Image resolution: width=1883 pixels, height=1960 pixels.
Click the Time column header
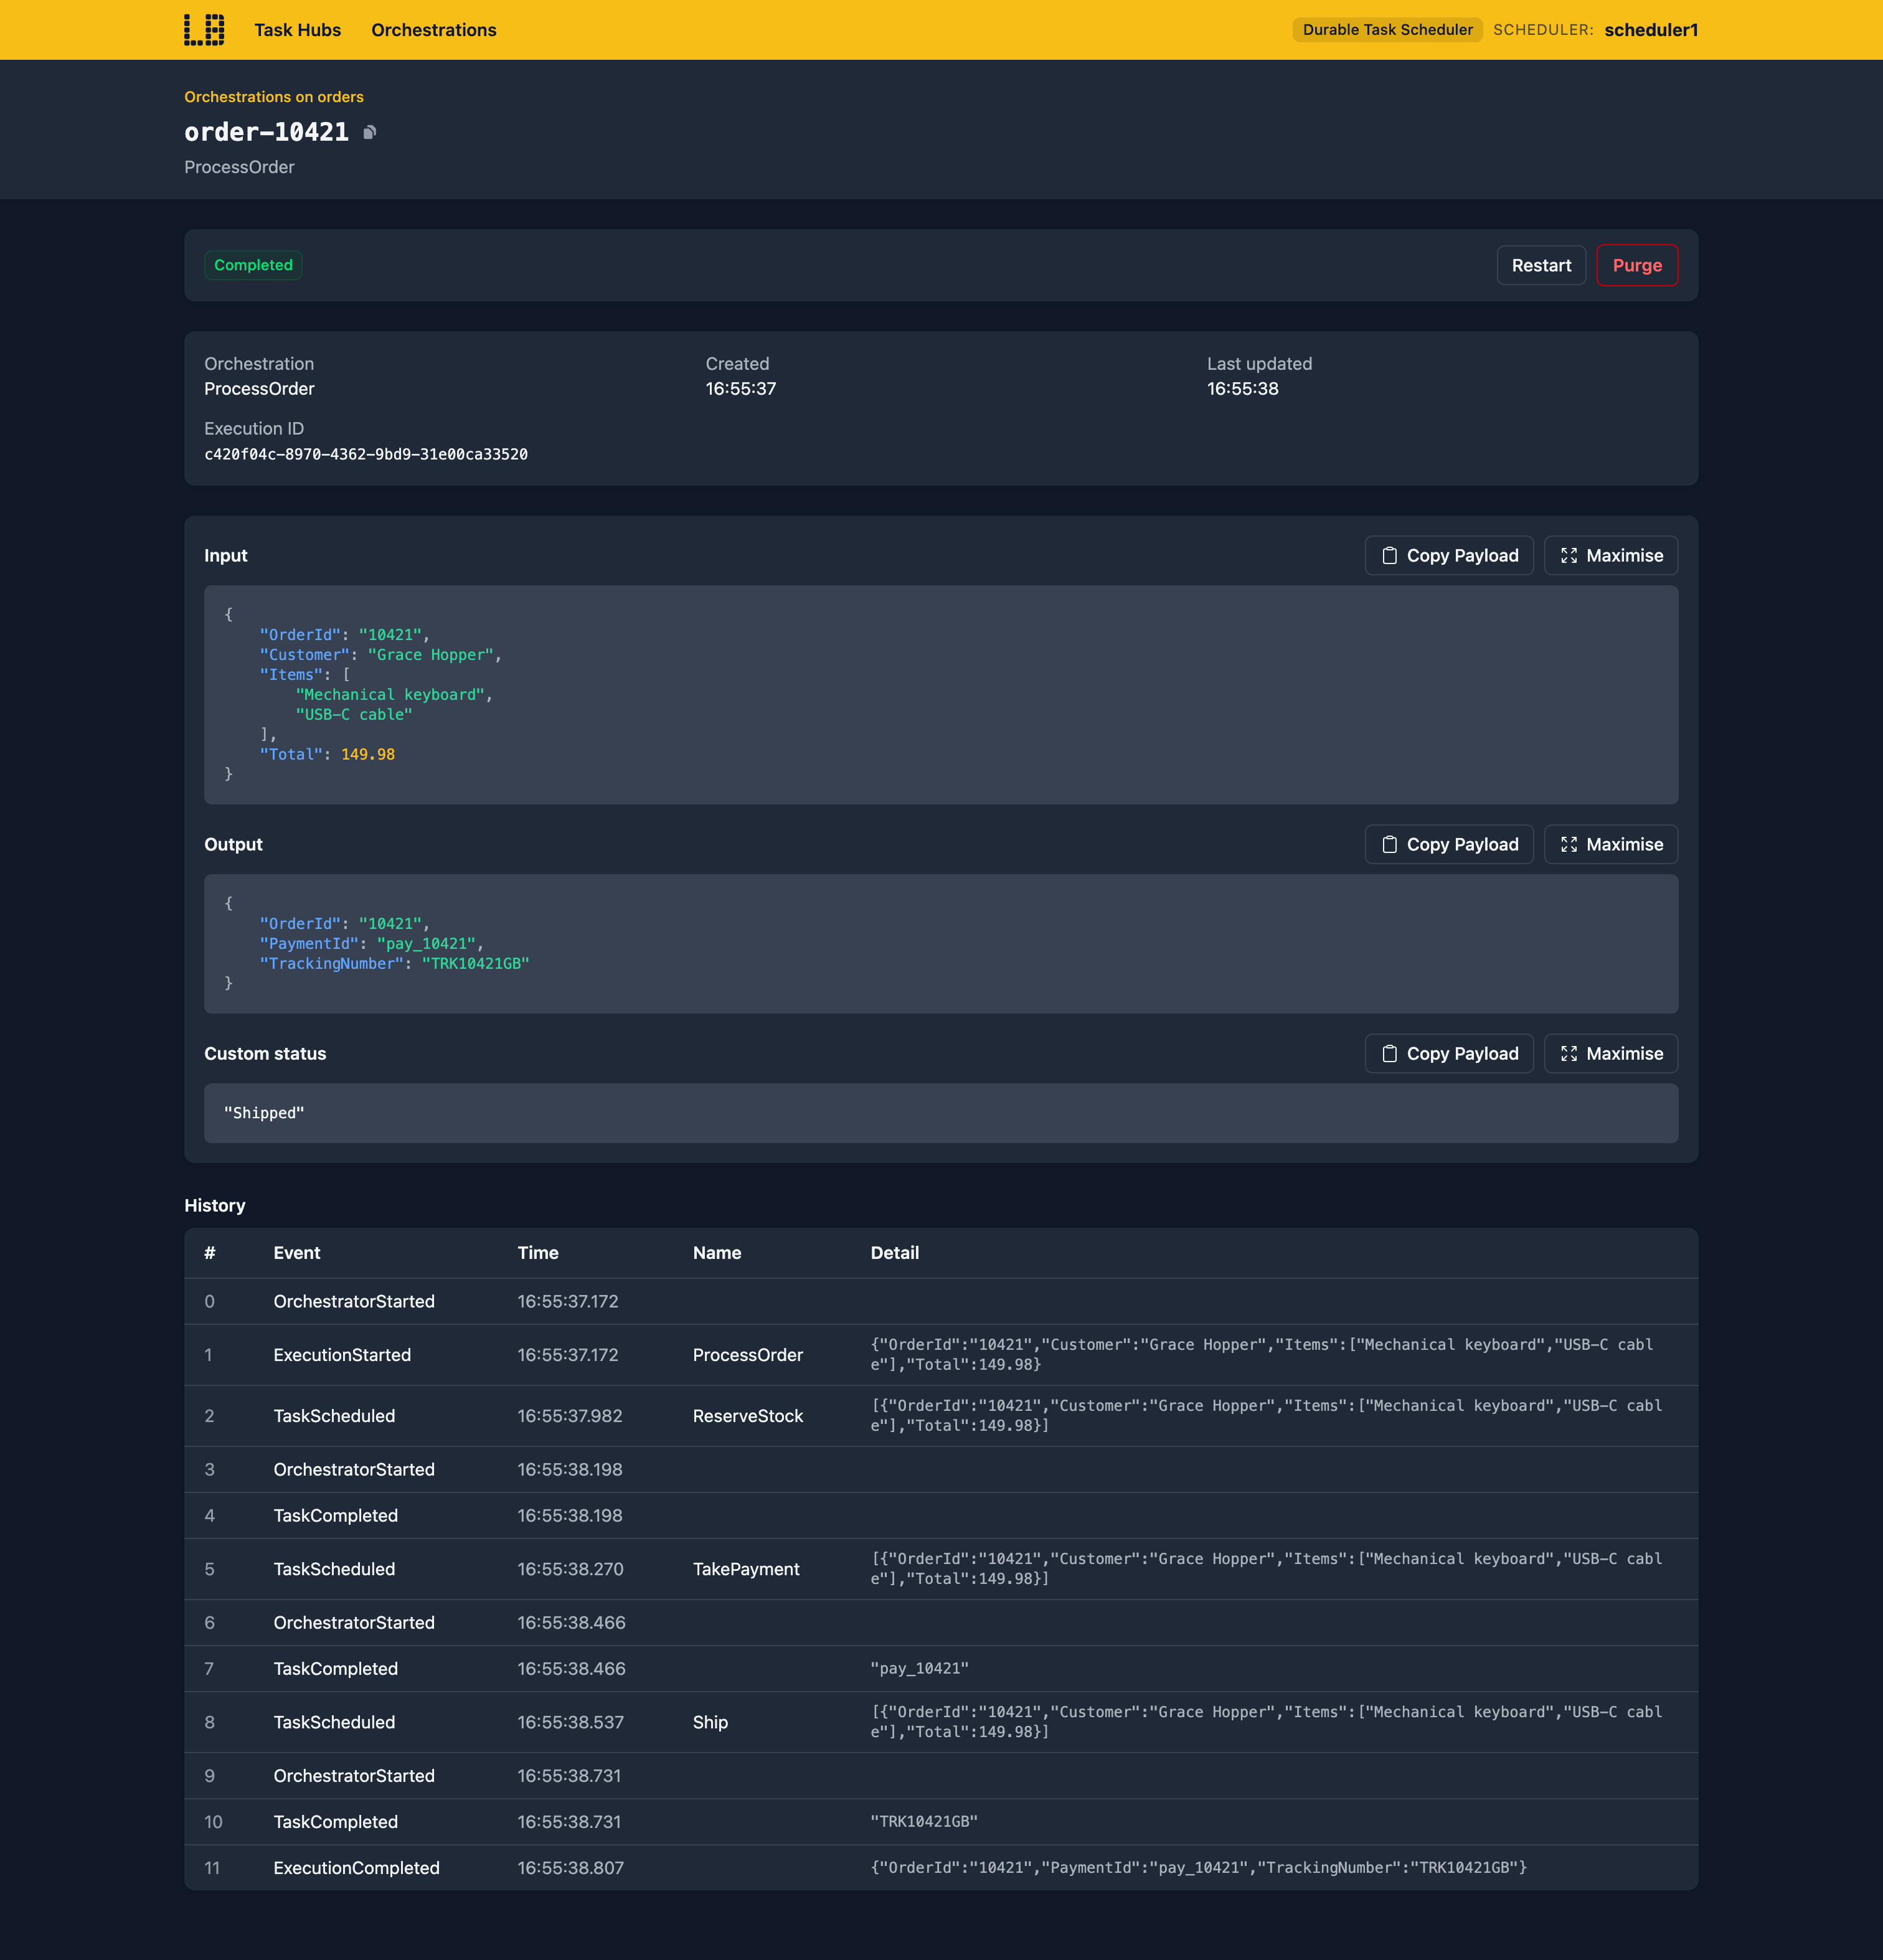pos(538,1253)
